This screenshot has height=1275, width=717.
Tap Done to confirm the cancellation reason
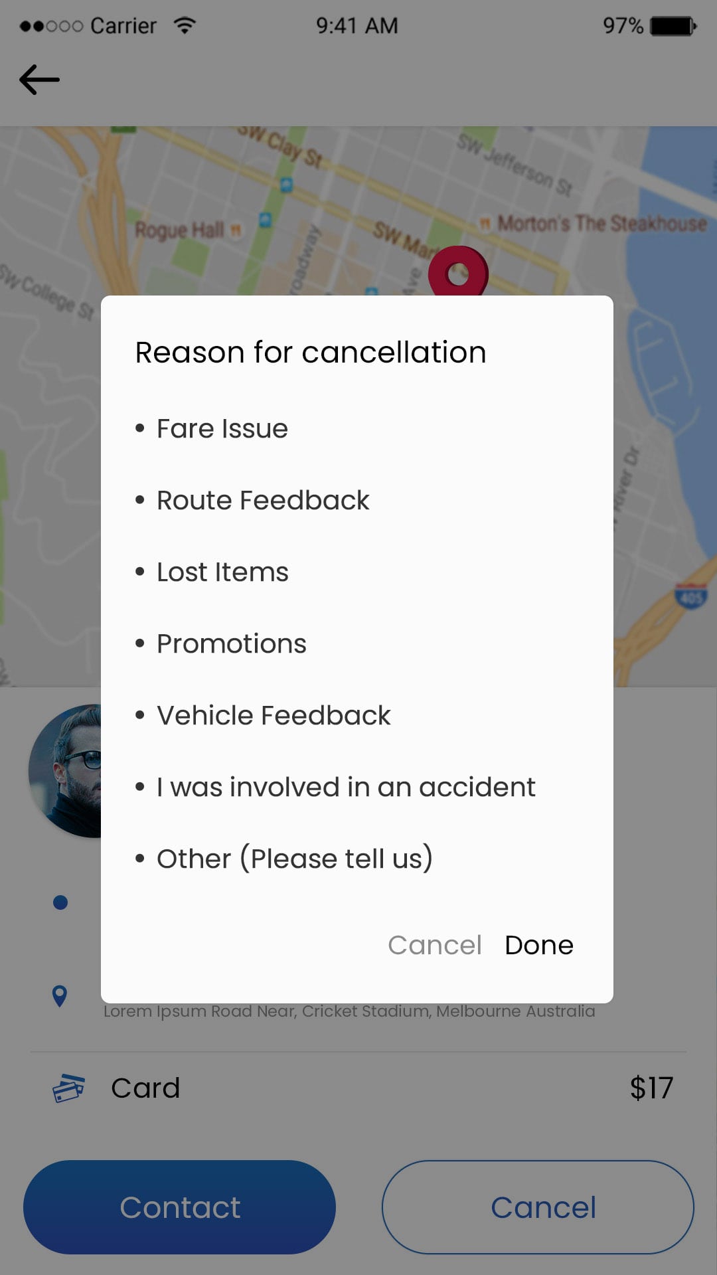click(x=539, y=944)
